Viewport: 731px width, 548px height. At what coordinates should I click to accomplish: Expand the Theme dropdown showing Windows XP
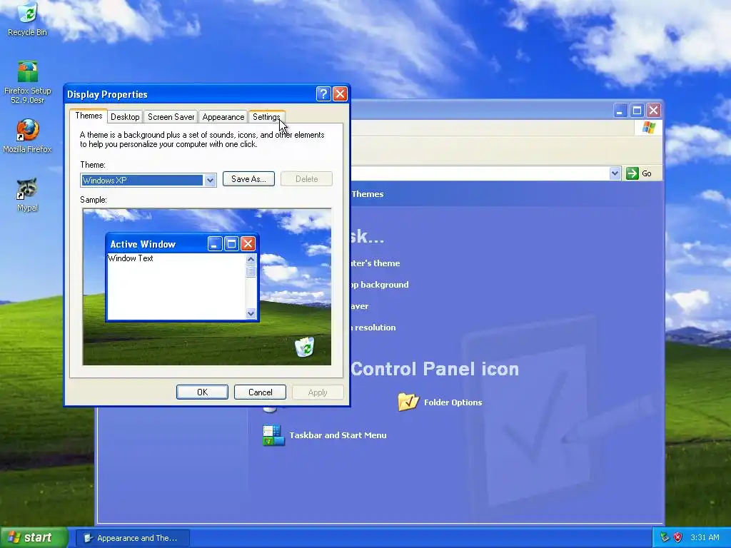coord(210,180)
